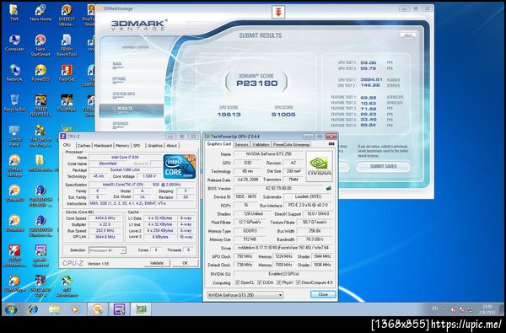Click SUBMIT SAVED button in 3DMark
Viewport: 506px width, 333px height.
[383, 167]
